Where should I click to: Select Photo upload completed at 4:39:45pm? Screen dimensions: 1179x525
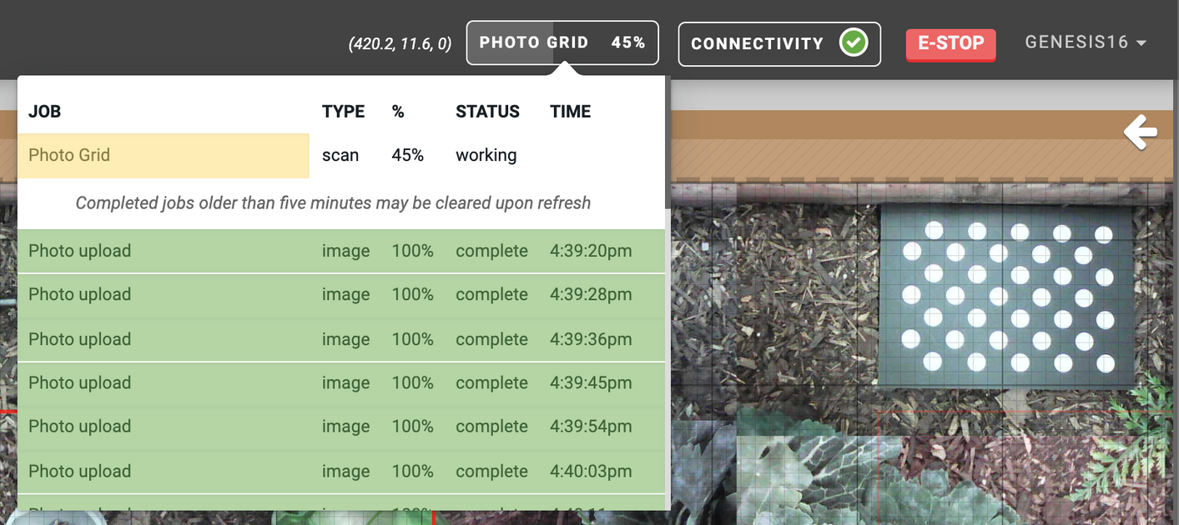[x=334, y=382]
